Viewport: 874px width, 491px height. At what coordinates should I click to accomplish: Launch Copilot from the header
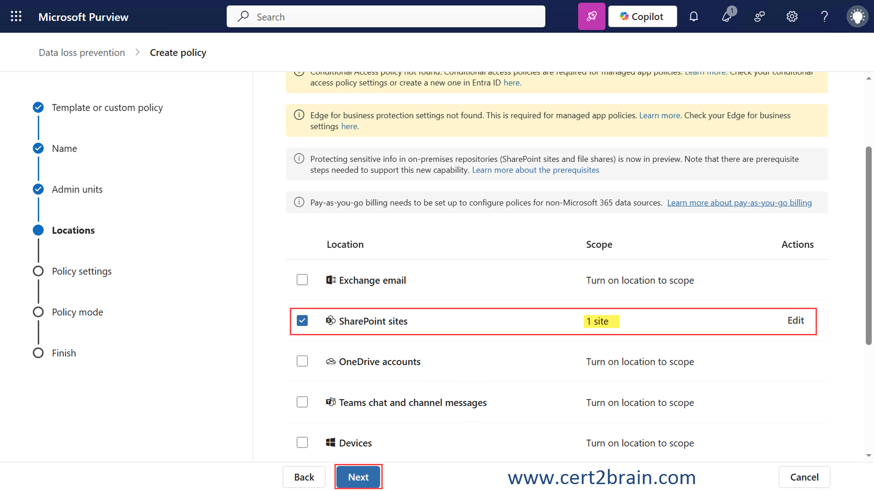coord(642,17)
